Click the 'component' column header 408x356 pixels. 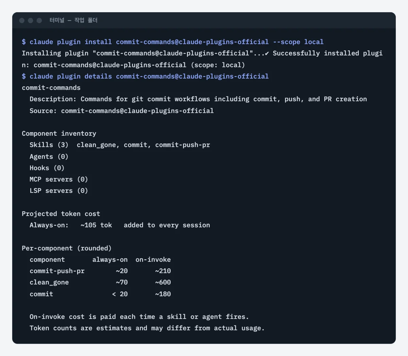pos(47,260)
